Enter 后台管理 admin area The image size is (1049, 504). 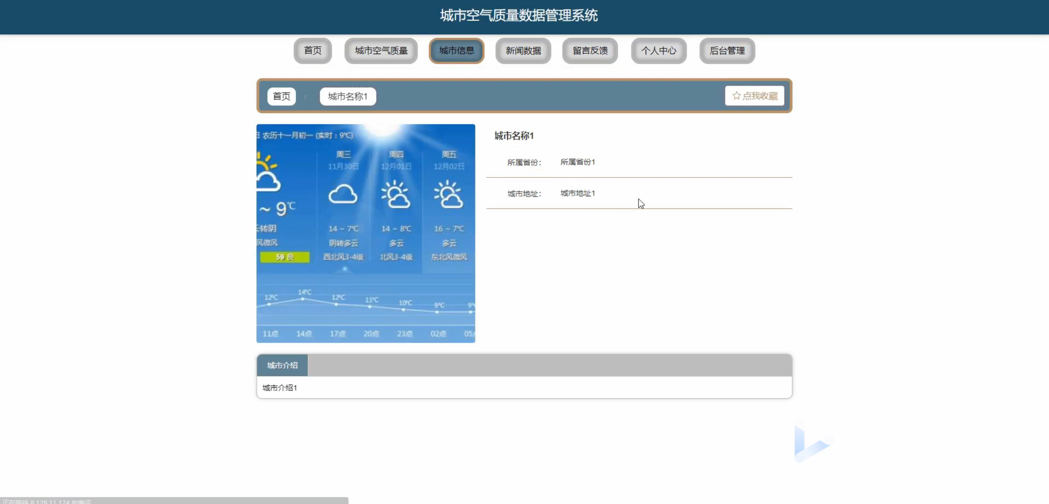727,51
